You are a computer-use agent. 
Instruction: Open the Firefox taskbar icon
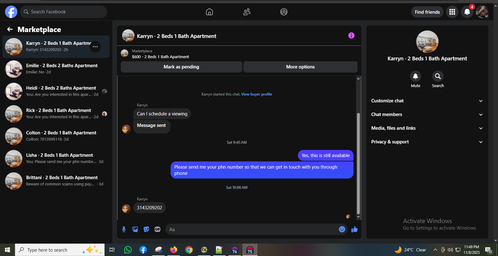[x=174, y=250]
